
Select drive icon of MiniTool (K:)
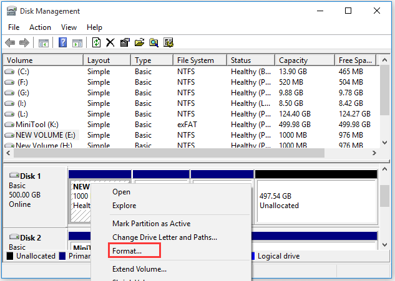[9, 125]
